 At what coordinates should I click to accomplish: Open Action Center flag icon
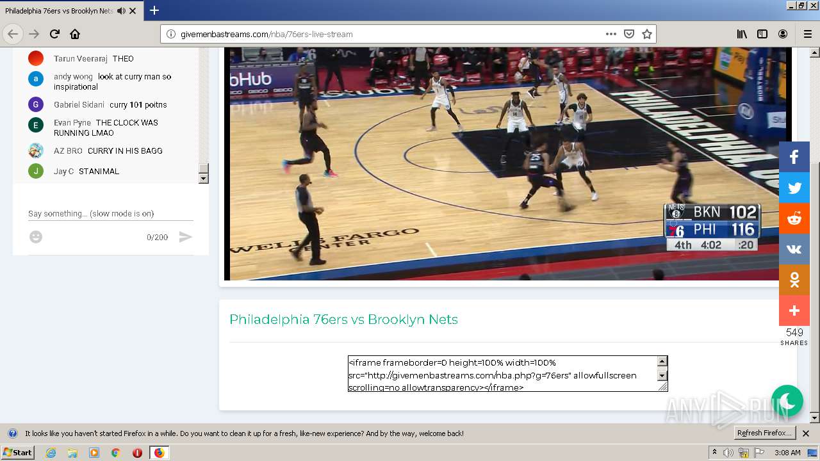click(x=758, y=453)
